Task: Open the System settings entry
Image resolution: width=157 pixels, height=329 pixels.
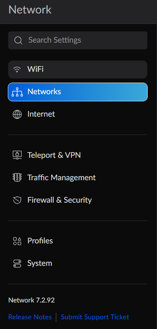Action: (78, 264)
